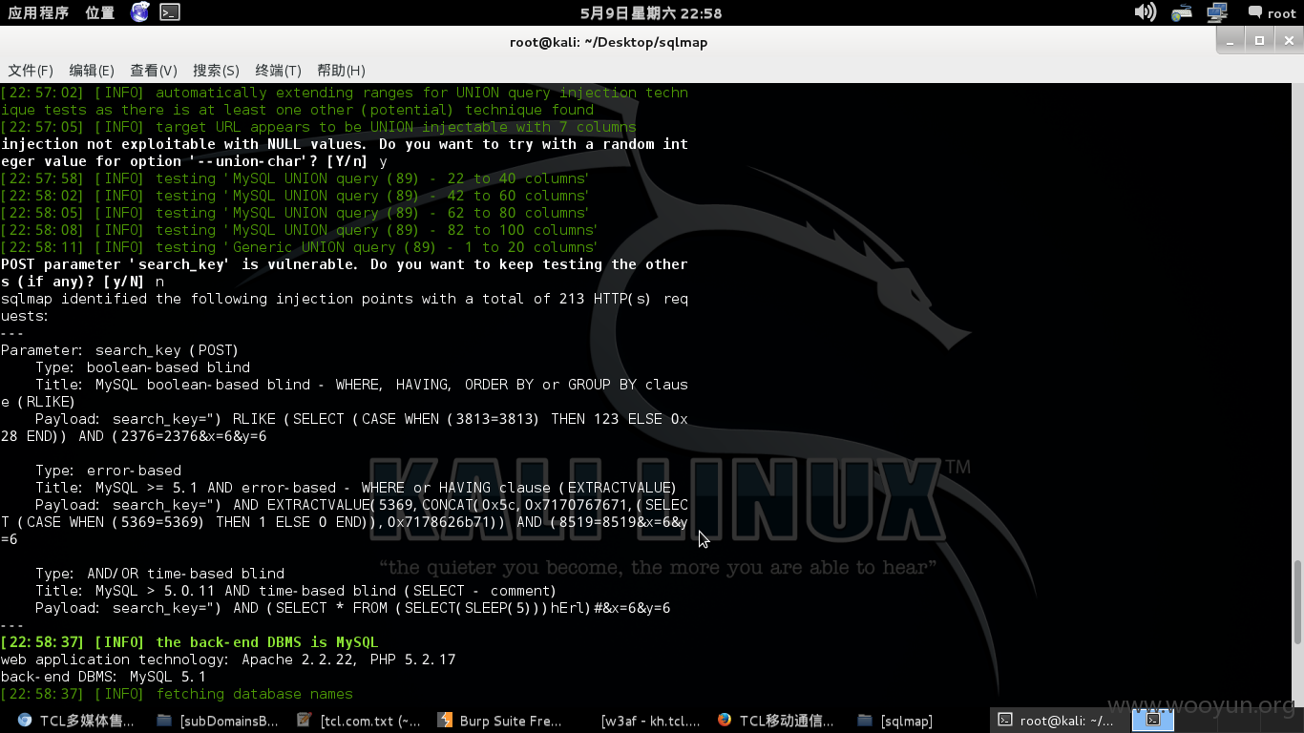
Task: Switch to tcl.com.txt editor taskbar window
Action: tap(359, 721)
